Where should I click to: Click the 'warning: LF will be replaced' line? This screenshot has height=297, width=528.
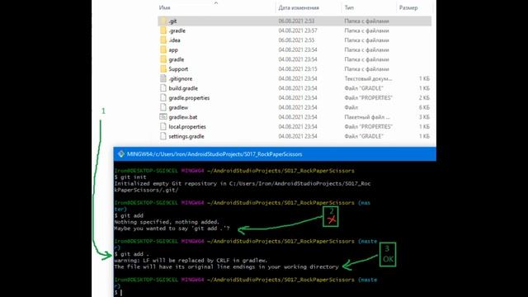[191, 261]
